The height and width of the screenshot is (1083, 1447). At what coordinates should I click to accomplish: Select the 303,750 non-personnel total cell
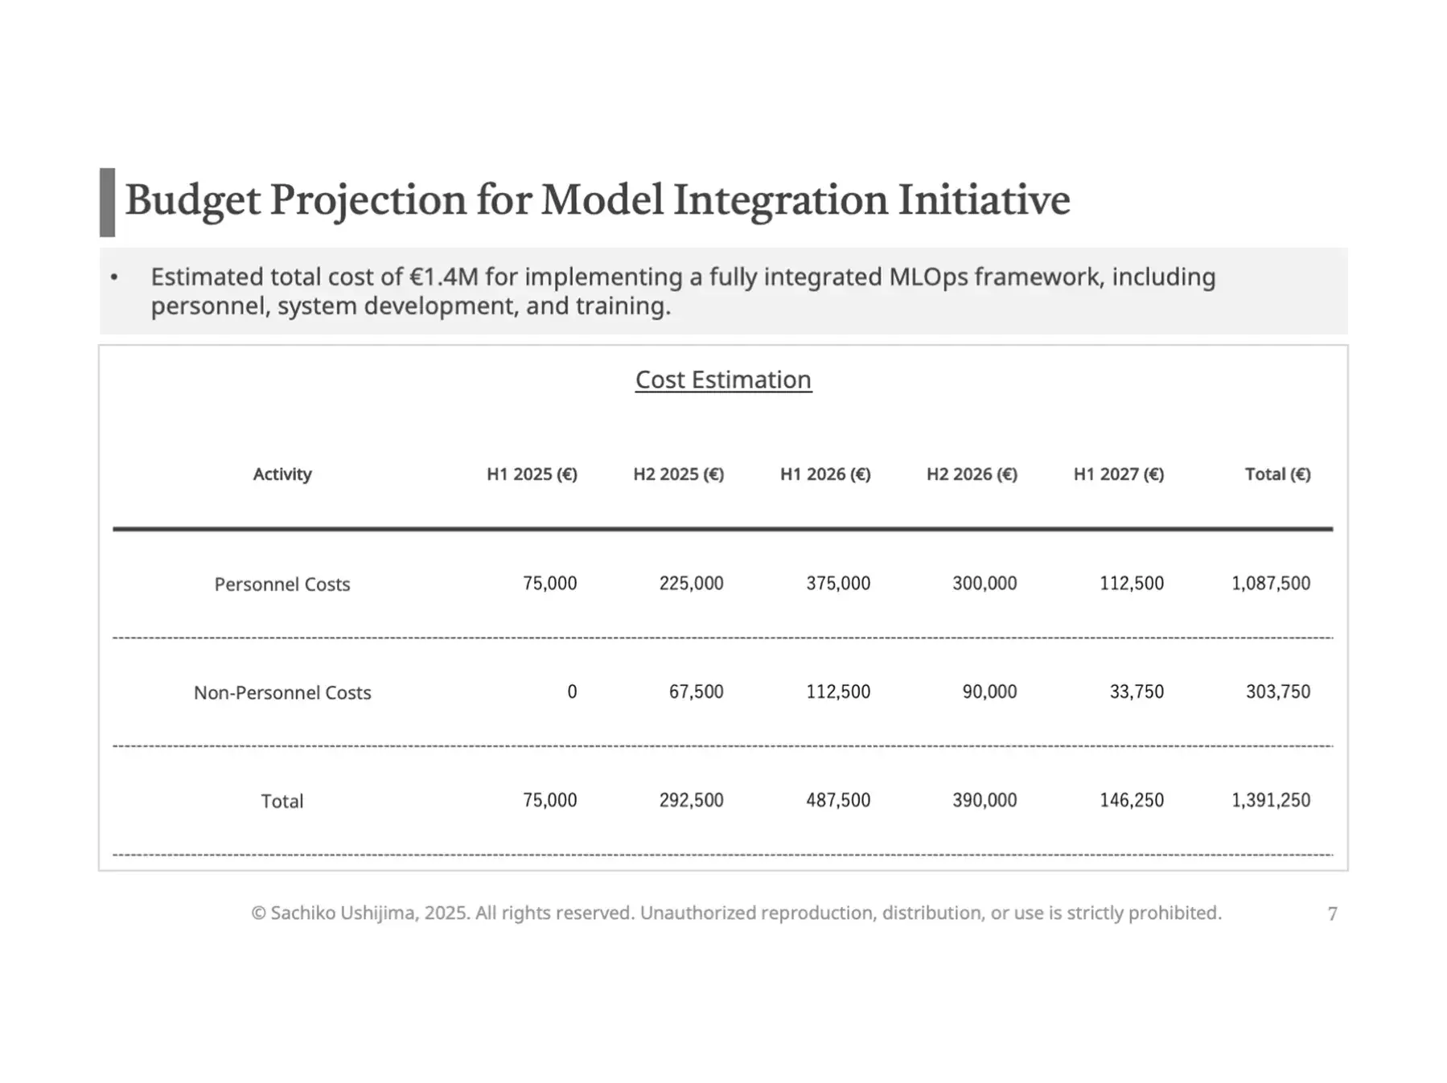pyautogui.click(x=1277, y=691)
